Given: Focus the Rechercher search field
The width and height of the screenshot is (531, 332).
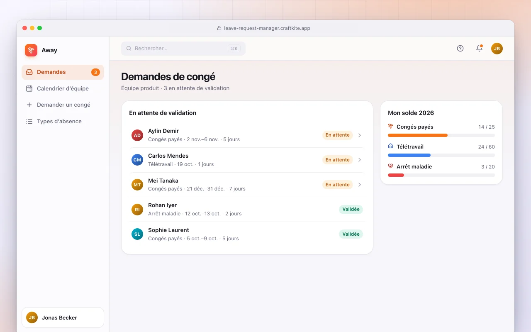Looking at the screenshot, I should click(183, 49).
